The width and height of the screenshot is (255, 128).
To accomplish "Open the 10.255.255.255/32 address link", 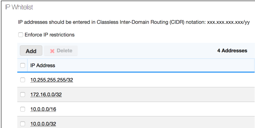I will (x=52, y=80).
